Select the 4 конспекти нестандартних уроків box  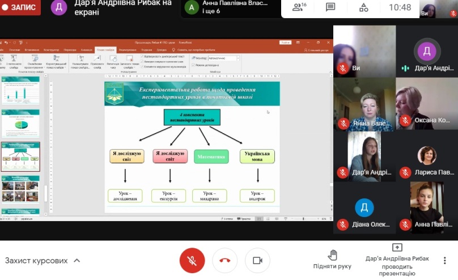click(192, 117)
